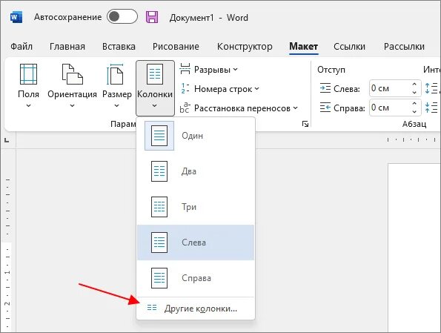Open Другие колонки... dialog

click(x=196, y=309)
